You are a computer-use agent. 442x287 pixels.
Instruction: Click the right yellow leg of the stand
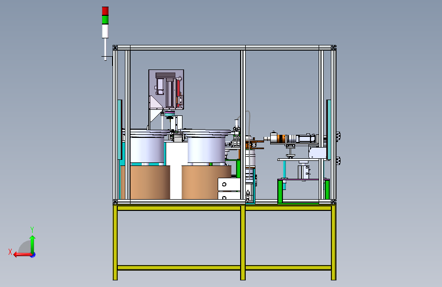tap(333, 243)
